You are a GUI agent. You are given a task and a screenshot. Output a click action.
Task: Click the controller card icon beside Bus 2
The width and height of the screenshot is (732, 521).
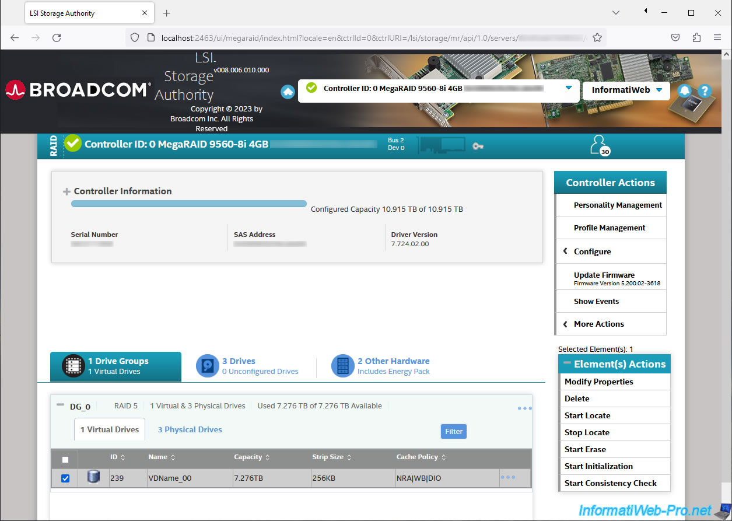(442, 145)
